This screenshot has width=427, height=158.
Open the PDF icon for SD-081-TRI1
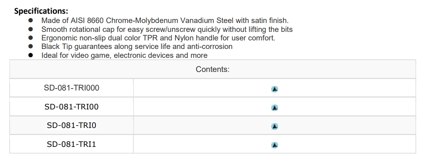tap(275, 145)
